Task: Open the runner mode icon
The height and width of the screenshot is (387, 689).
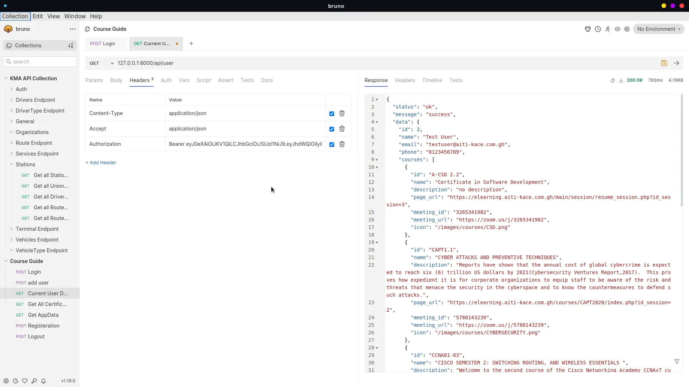Action: pyautogui.click(x=608, y=29)
